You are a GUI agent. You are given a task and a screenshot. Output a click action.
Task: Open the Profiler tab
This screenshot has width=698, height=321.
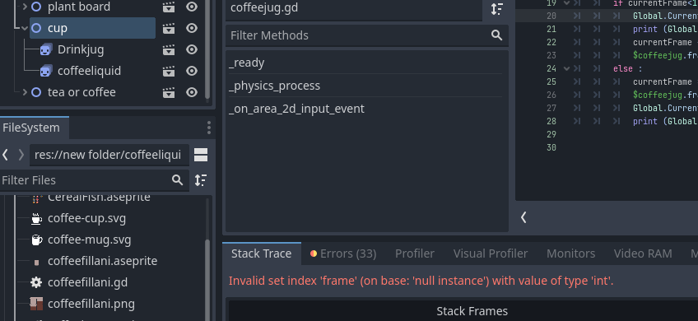pos(415,254)
